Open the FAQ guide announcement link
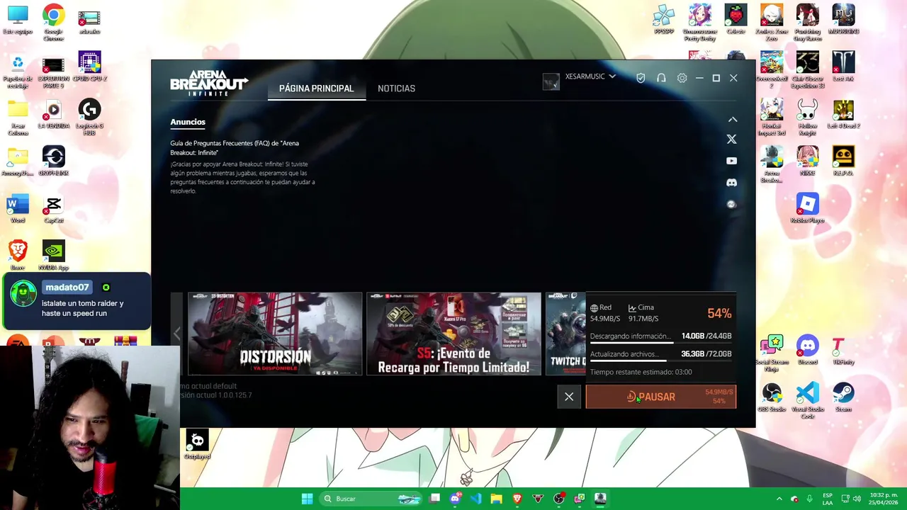Screen dimensions: 907x510 (235, 147)
